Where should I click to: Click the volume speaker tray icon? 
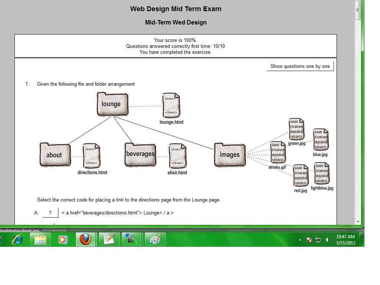tap(327, 240)
